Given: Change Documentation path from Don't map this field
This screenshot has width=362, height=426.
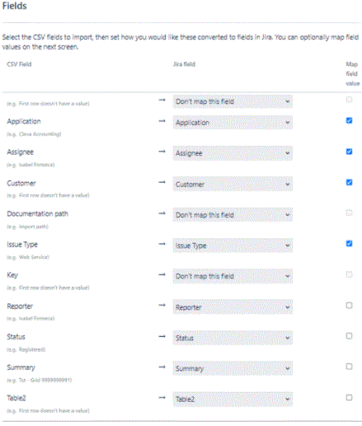Looking at the screenshot, I should [x=233, y=215].
